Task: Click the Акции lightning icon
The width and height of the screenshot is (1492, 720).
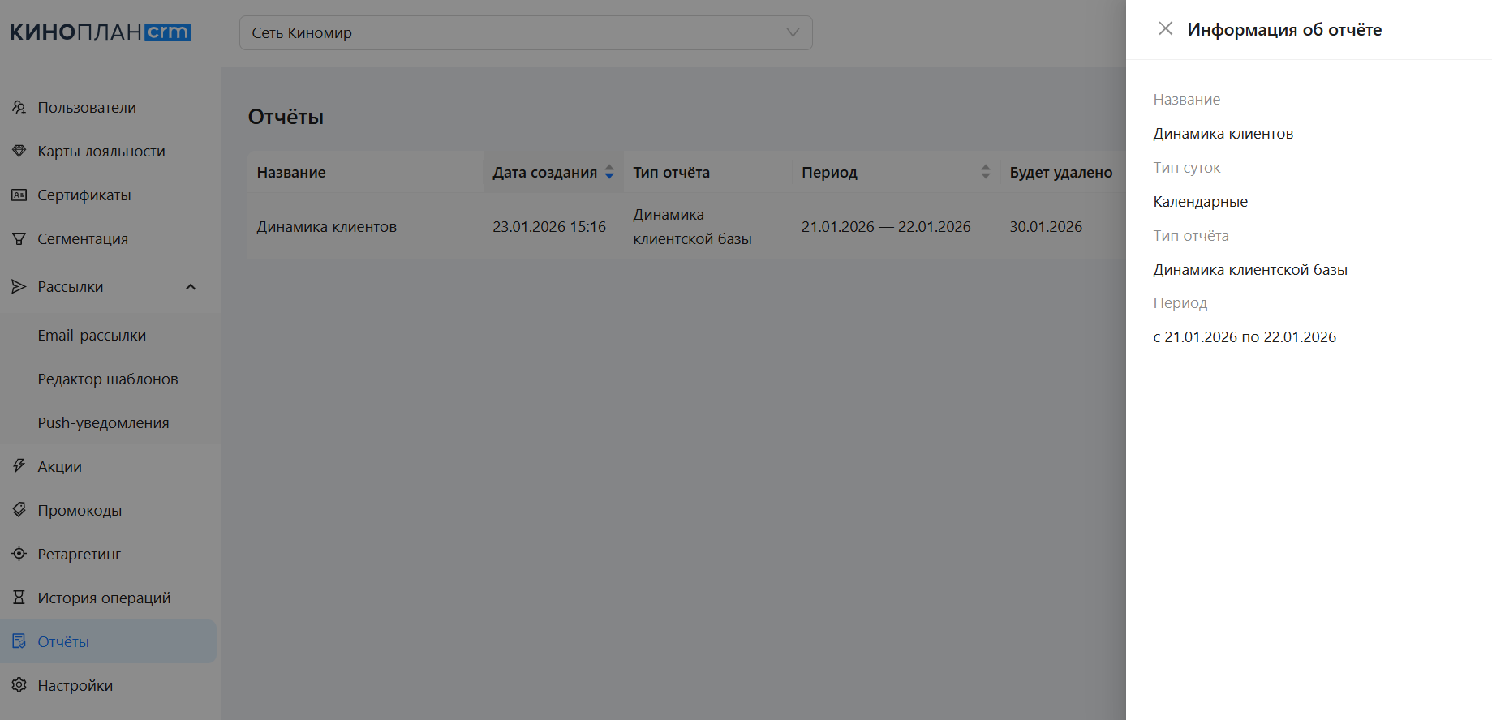Action: click(19, 466)
